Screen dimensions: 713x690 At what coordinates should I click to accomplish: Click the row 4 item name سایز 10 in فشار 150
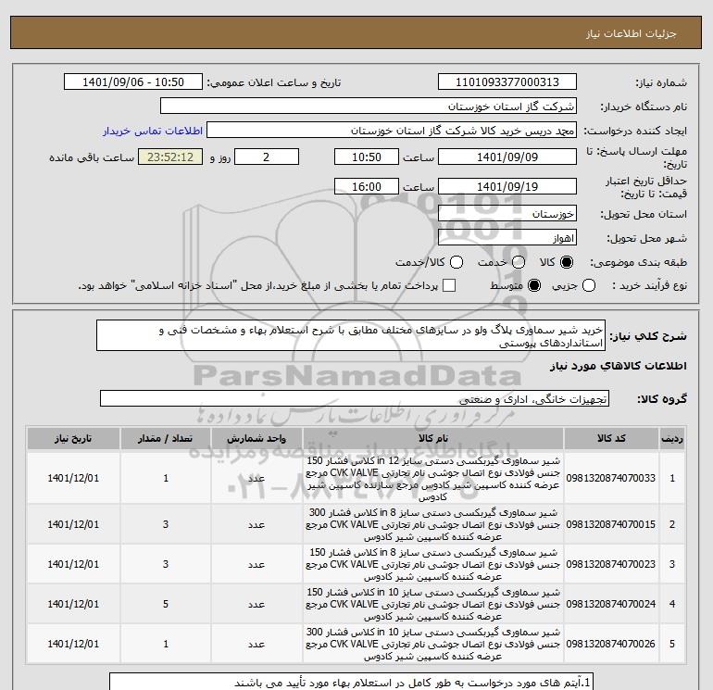coord(433,604)
